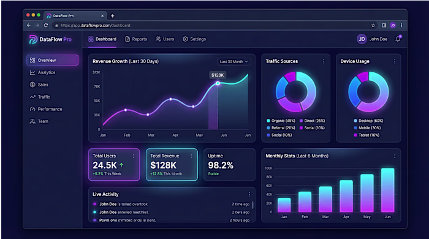Click the Mobile (30%) legend entry
The width and height of the screenshot is (429, 239).
367,127
